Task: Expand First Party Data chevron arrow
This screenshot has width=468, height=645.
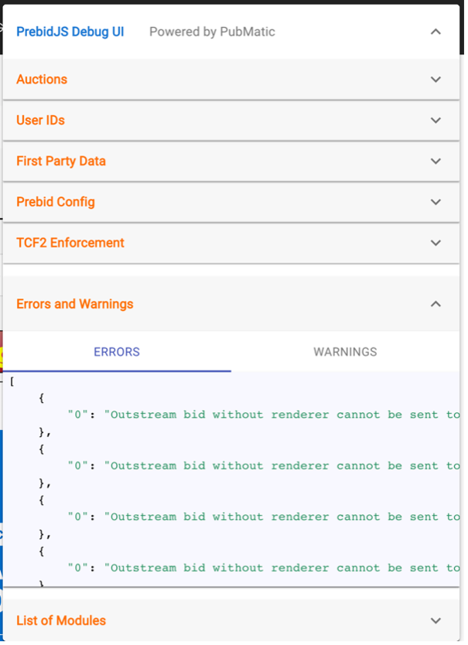Action: click(436, 161)
